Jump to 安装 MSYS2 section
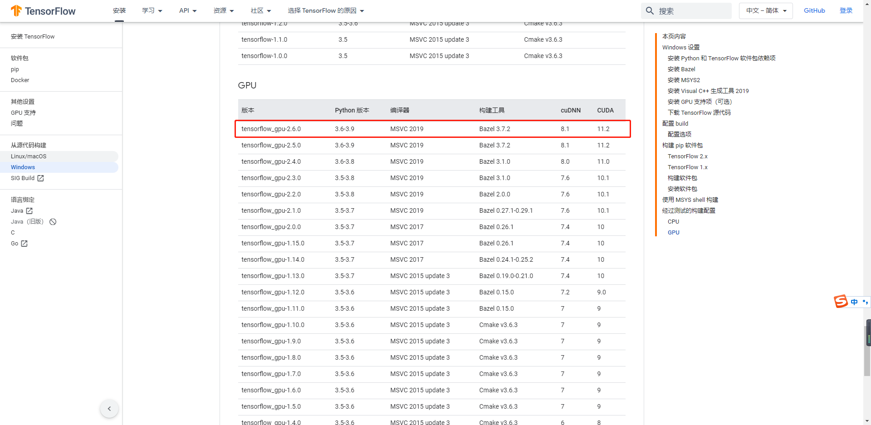Screen dimensions: 871x425 pyautogui.click(x=684, y=80)
